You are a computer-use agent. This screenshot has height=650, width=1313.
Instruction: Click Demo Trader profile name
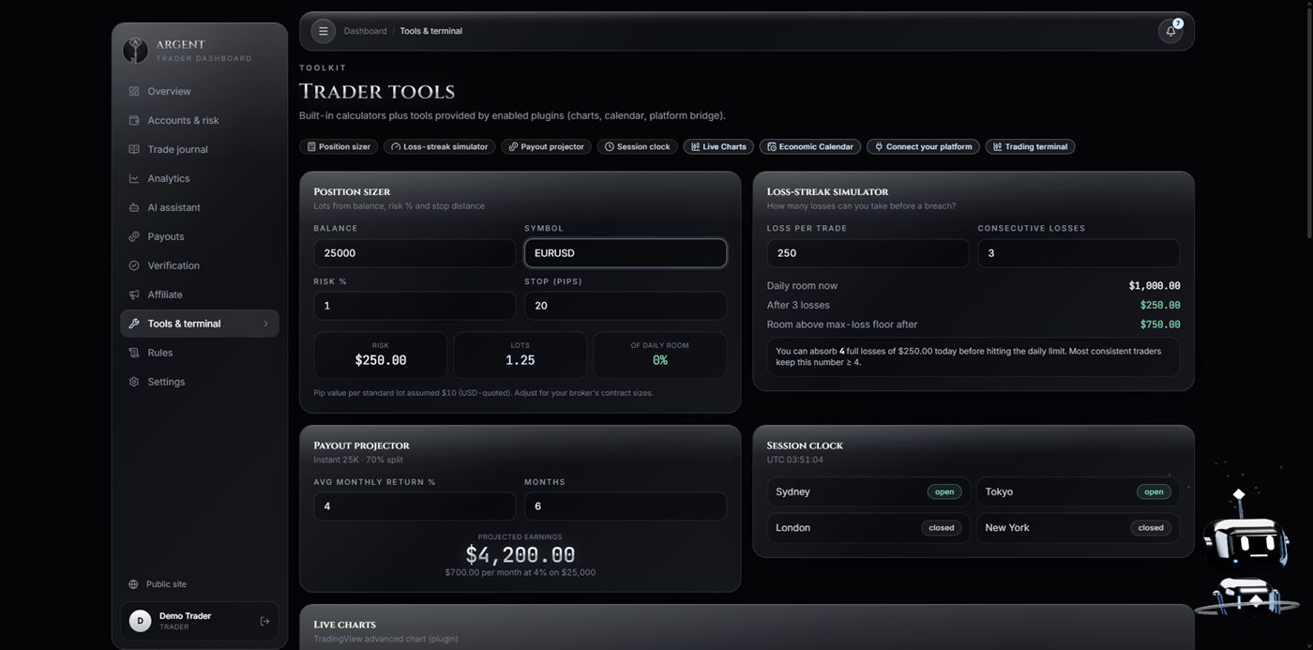coord(185,616)
